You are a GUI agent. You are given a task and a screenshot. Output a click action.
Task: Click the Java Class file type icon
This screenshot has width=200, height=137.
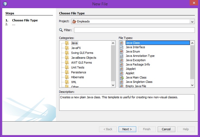pos(122,43)
